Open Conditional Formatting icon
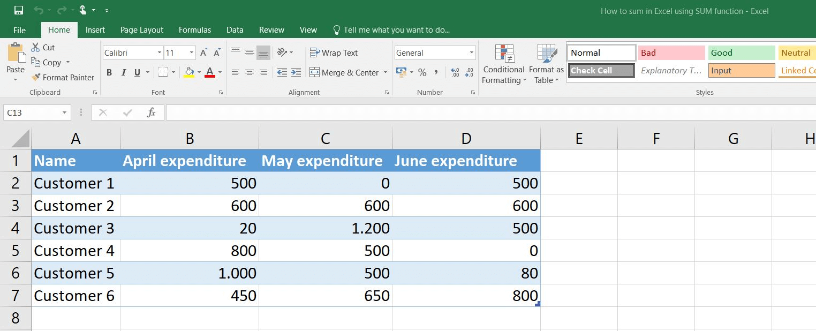This screenshot has width=816, height=331. click(x=504, y=54)
